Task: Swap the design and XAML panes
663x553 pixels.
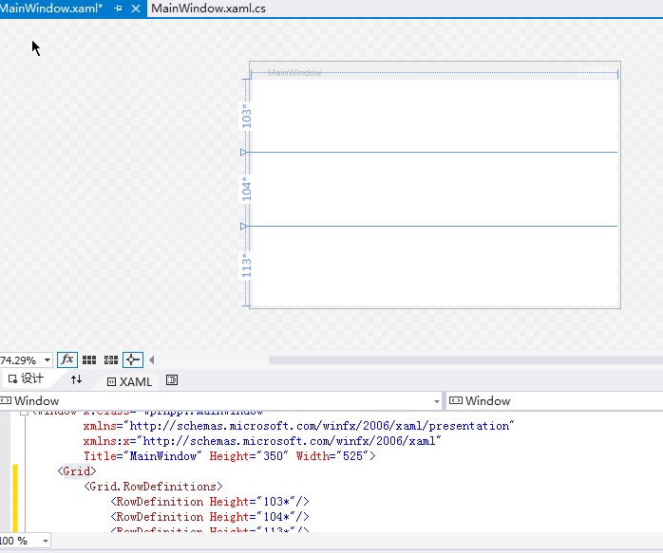Action: click(x=77, y=379)
